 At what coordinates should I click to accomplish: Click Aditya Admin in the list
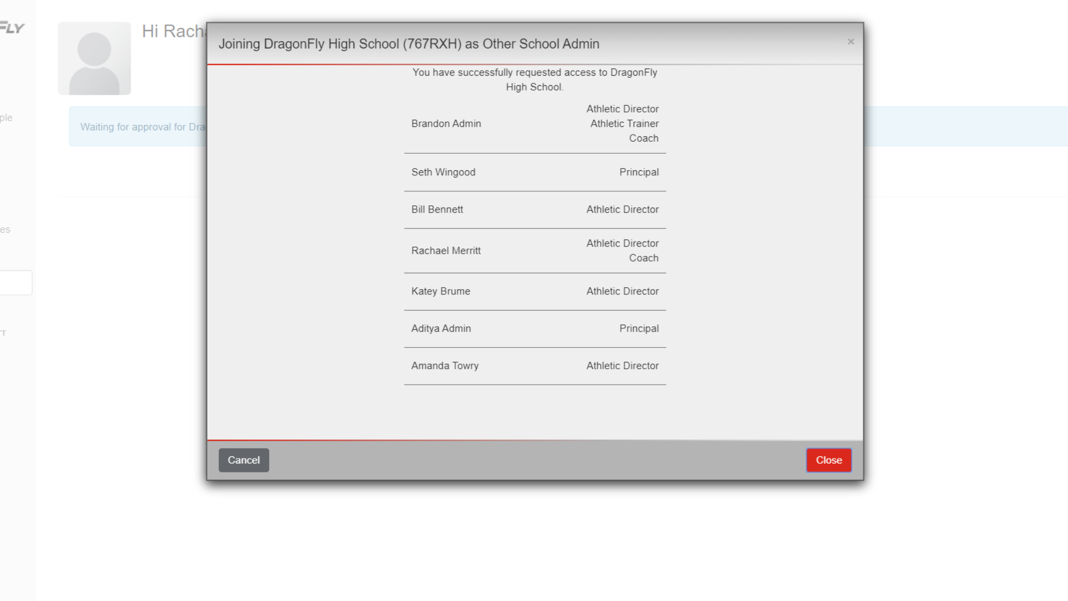(441, 328)
